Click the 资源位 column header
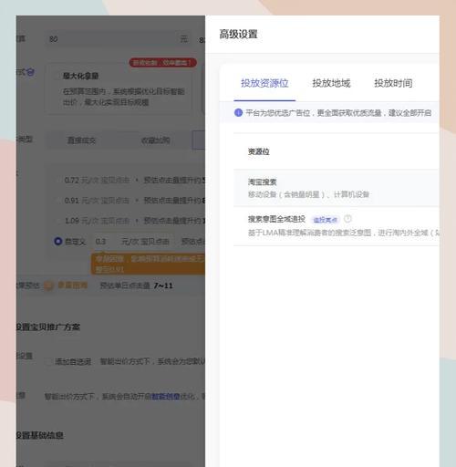456x467 pixels. [x=259, y=151]
